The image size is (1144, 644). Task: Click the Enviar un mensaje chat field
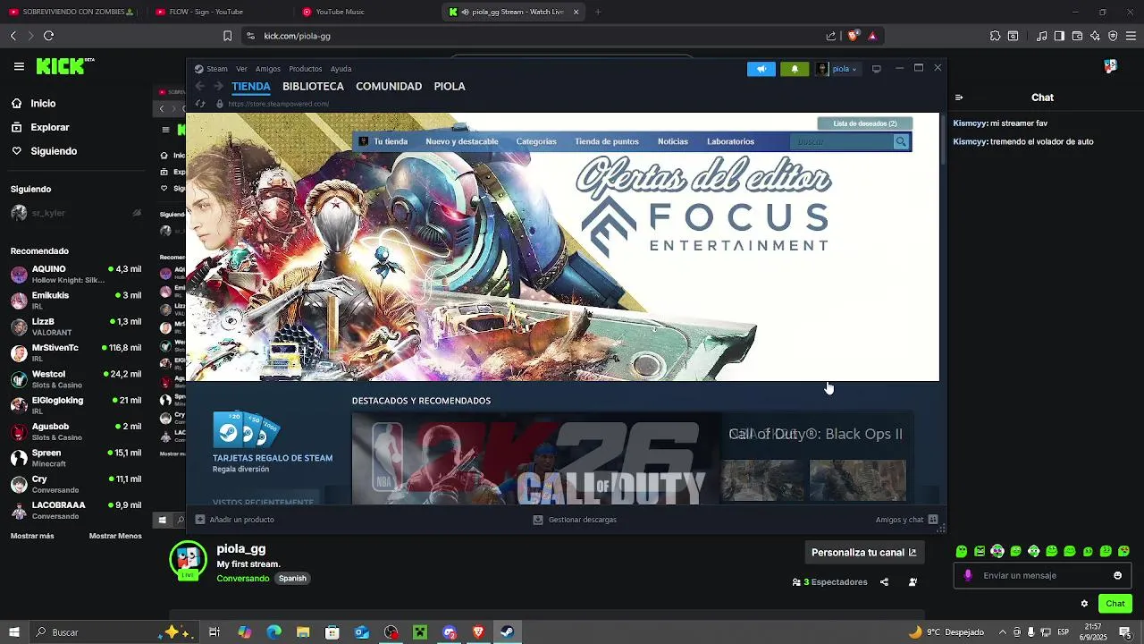[1042, 575]
